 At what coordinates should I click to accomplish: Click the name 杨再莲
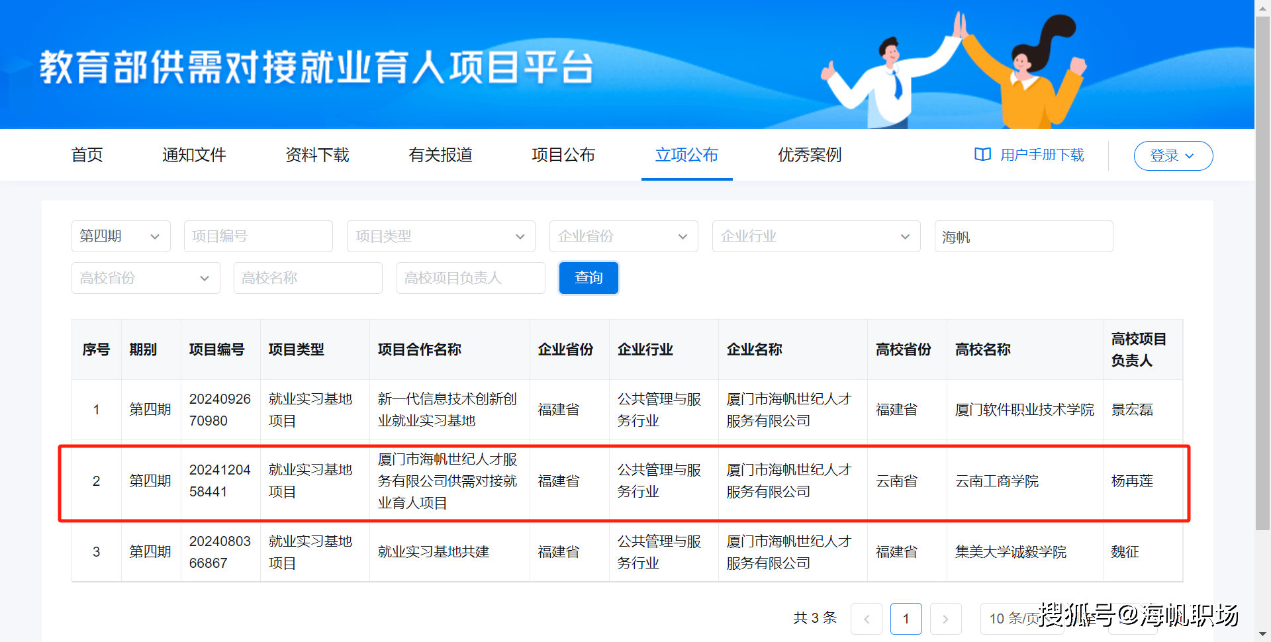[x=1132, y=481]
